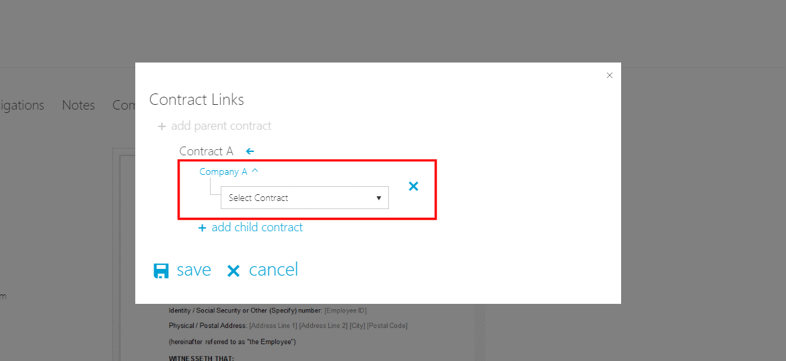The height and width of the screenshot is (361, 786).
Task: Click the plus icon for add child contract
Action: point(202,228)
